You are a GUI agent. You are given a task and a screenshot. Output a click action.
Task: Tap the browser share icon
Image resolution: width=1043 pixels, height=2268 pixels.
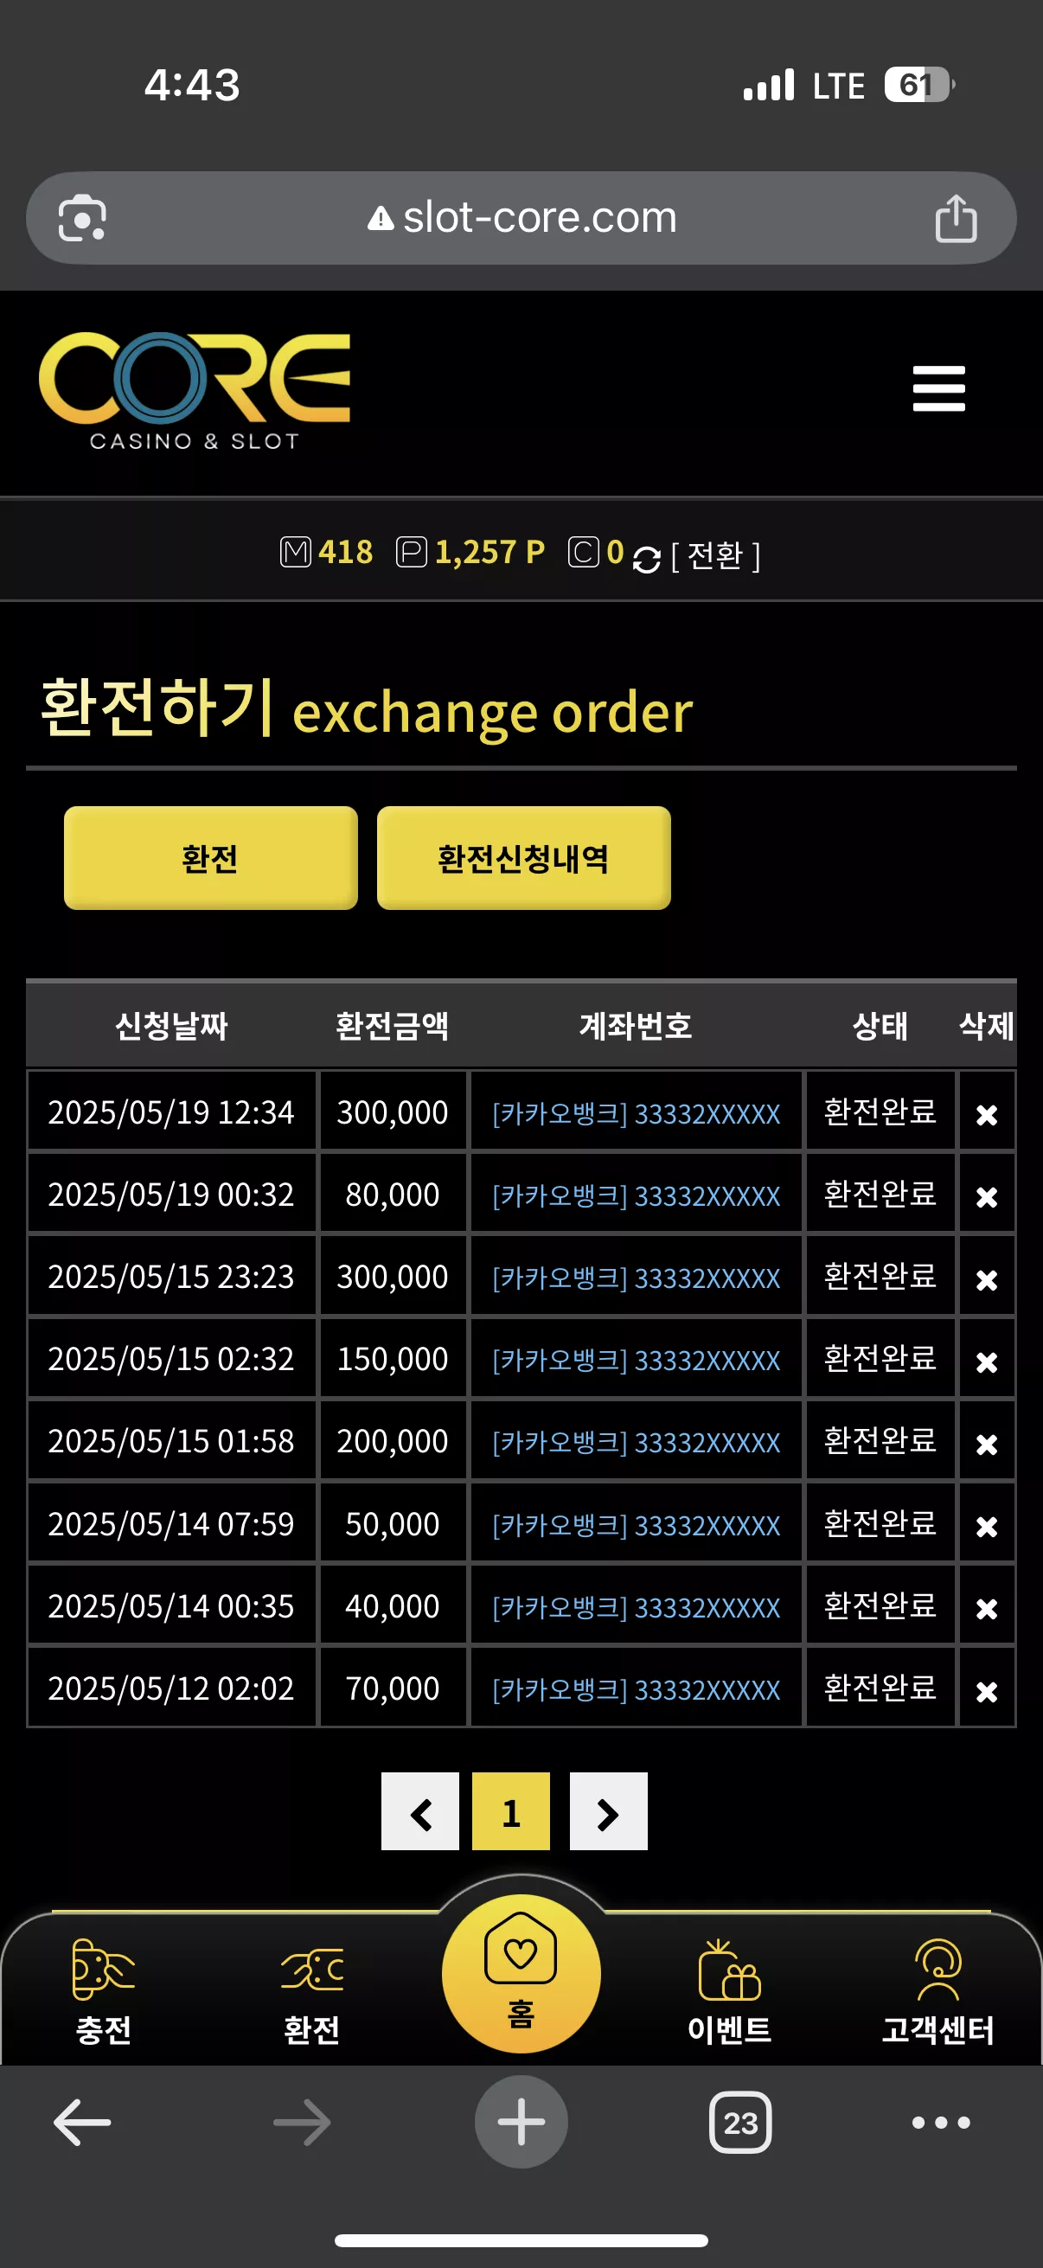956,218
